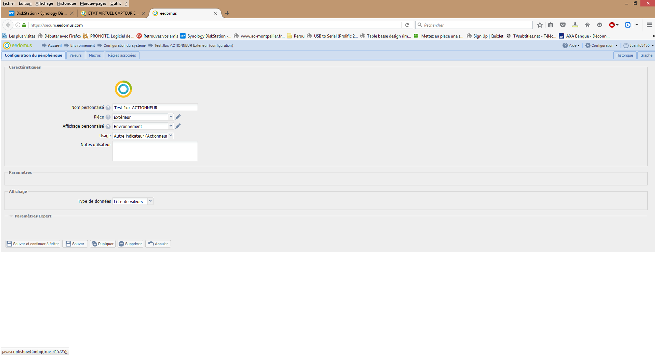This screenshot has width=655, height=355.
Task: Click the Supprimer button
Action: pyautogui.click(x=130, y=244)
